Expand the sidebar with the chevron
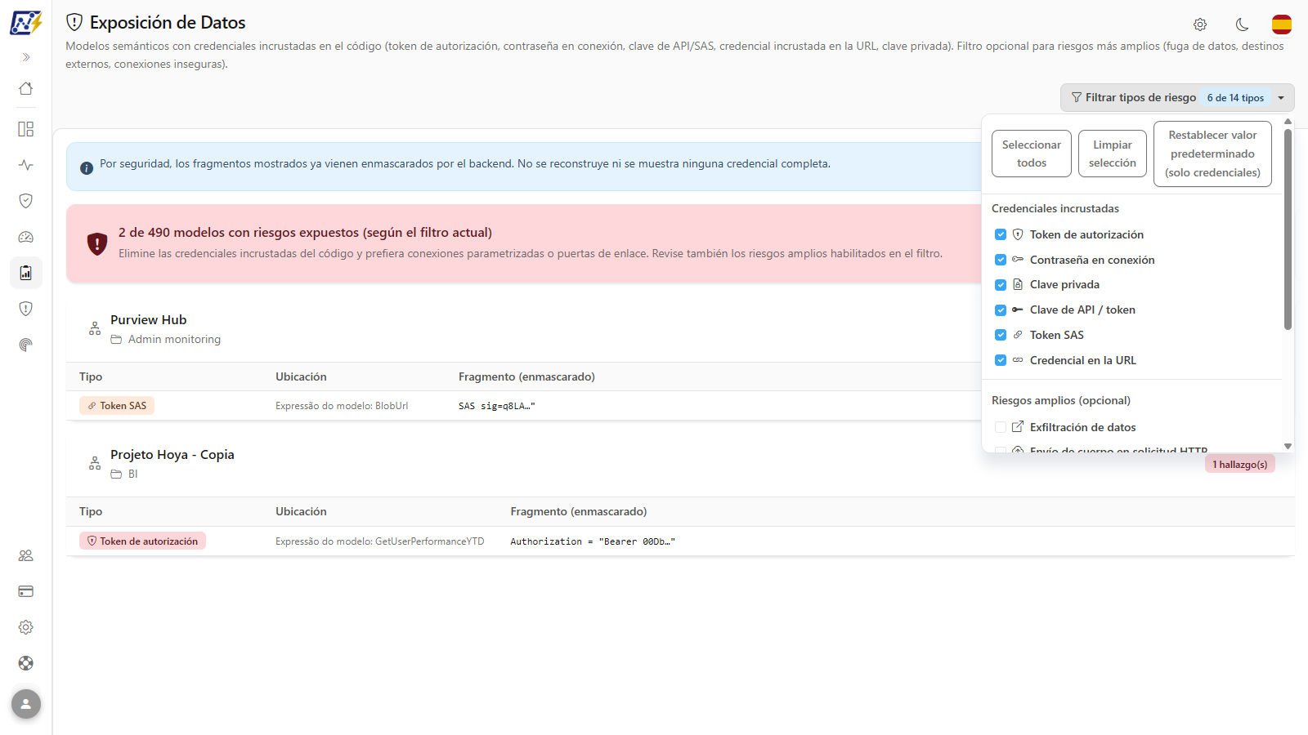 pos(26,57)
